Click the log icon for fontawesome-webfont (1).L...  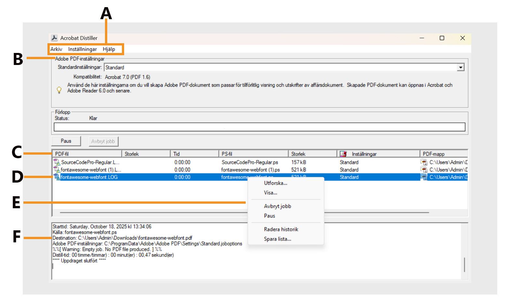tap(57, 170)
